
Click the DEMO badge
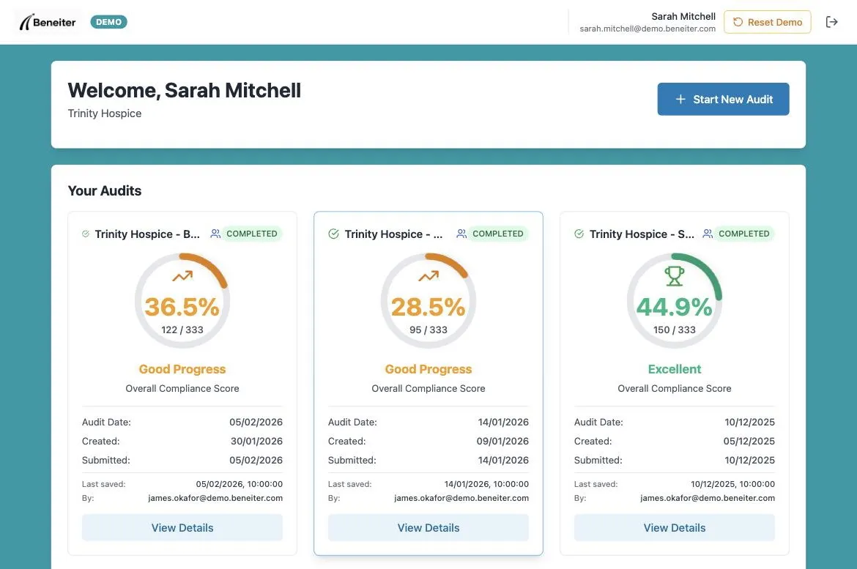click(x=108, y=22)
